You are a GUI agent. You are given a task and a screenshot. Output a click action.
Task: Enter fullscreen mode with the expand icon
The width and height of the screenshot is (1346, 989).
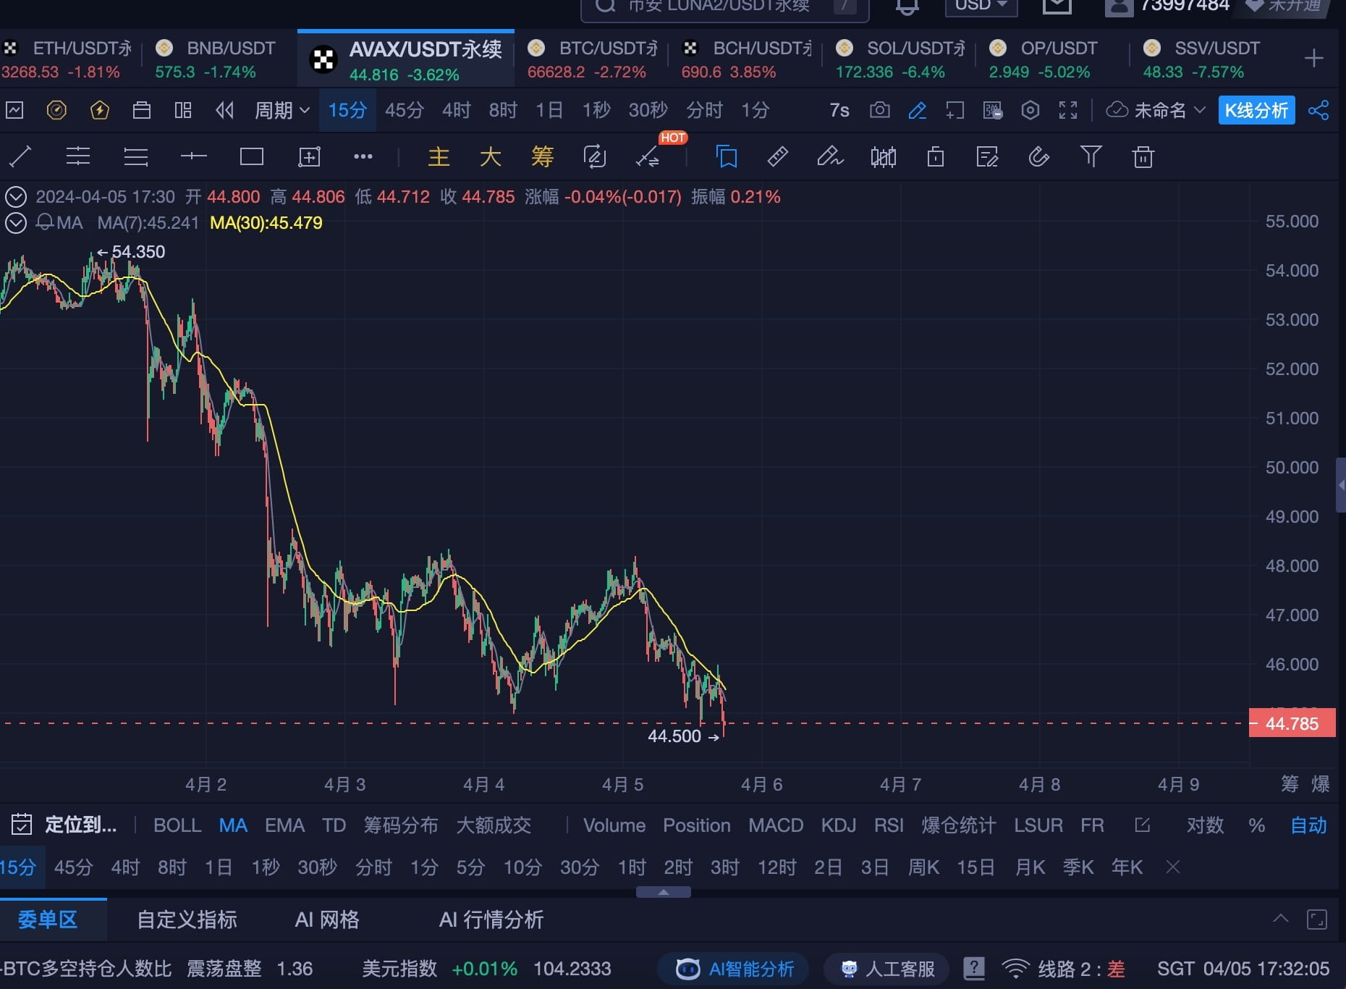(x=1068, y=110)
